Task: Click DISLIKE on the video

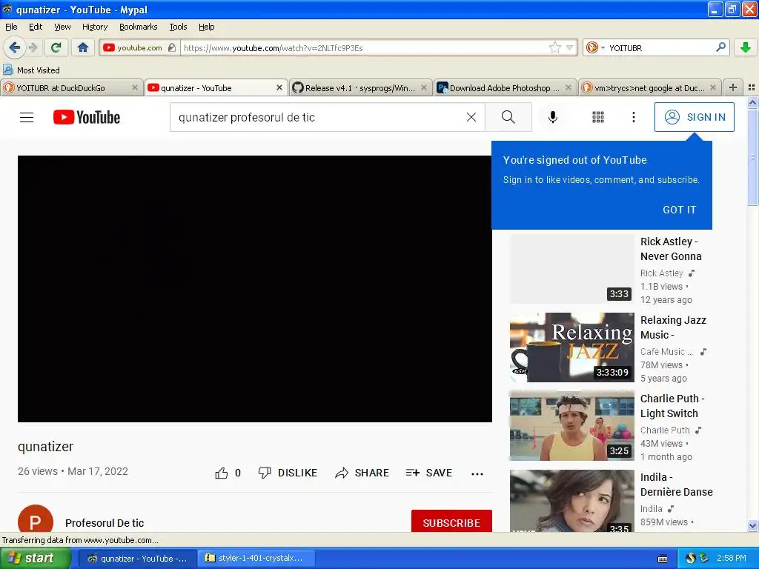Action: 288,473
